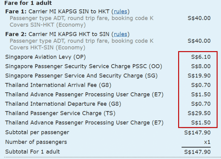Click the S$19.90 charge amount
Image resolution: width=221 pixels, height=159 pixels.
[199, 76]
